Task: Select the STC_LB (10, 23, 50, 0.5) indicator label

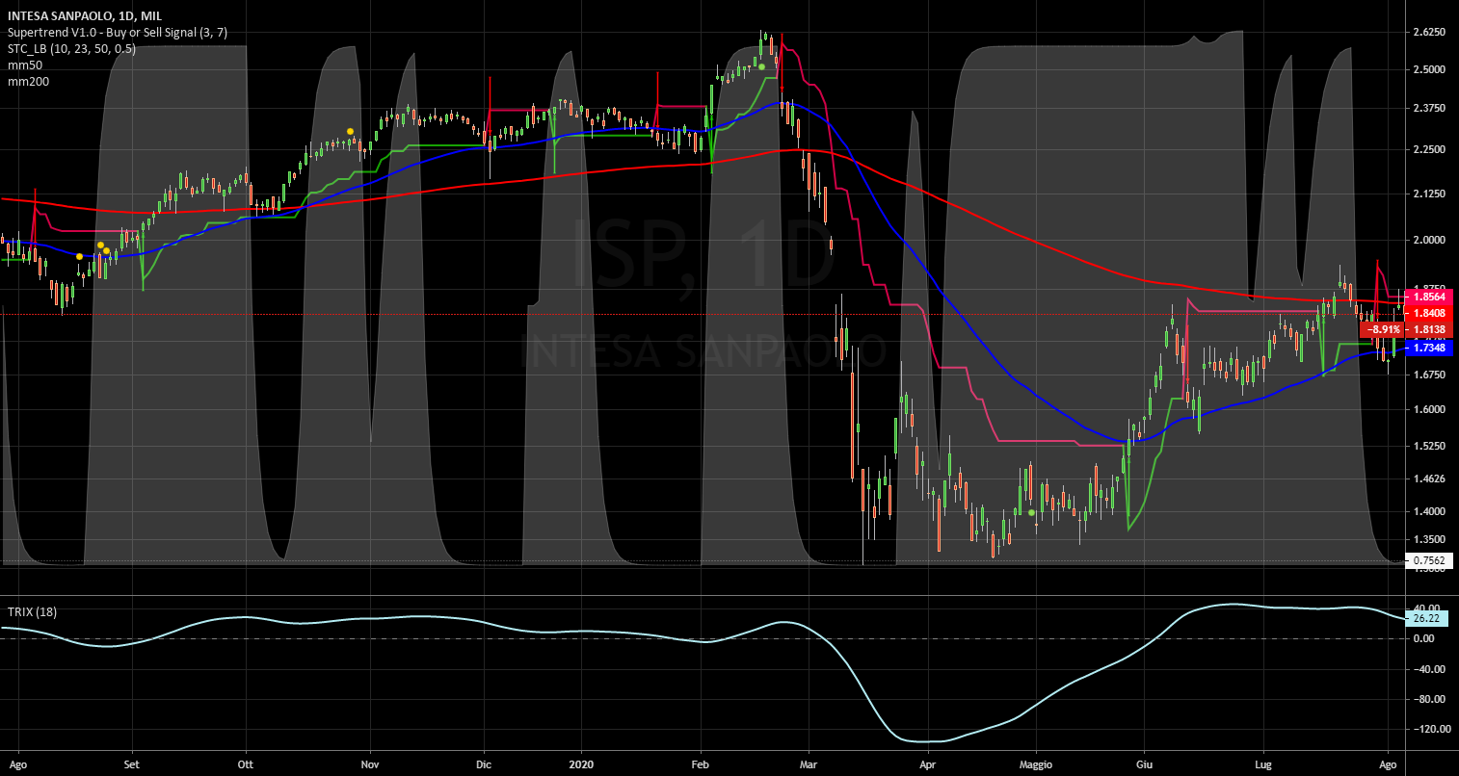Action: tap(71, 49)
